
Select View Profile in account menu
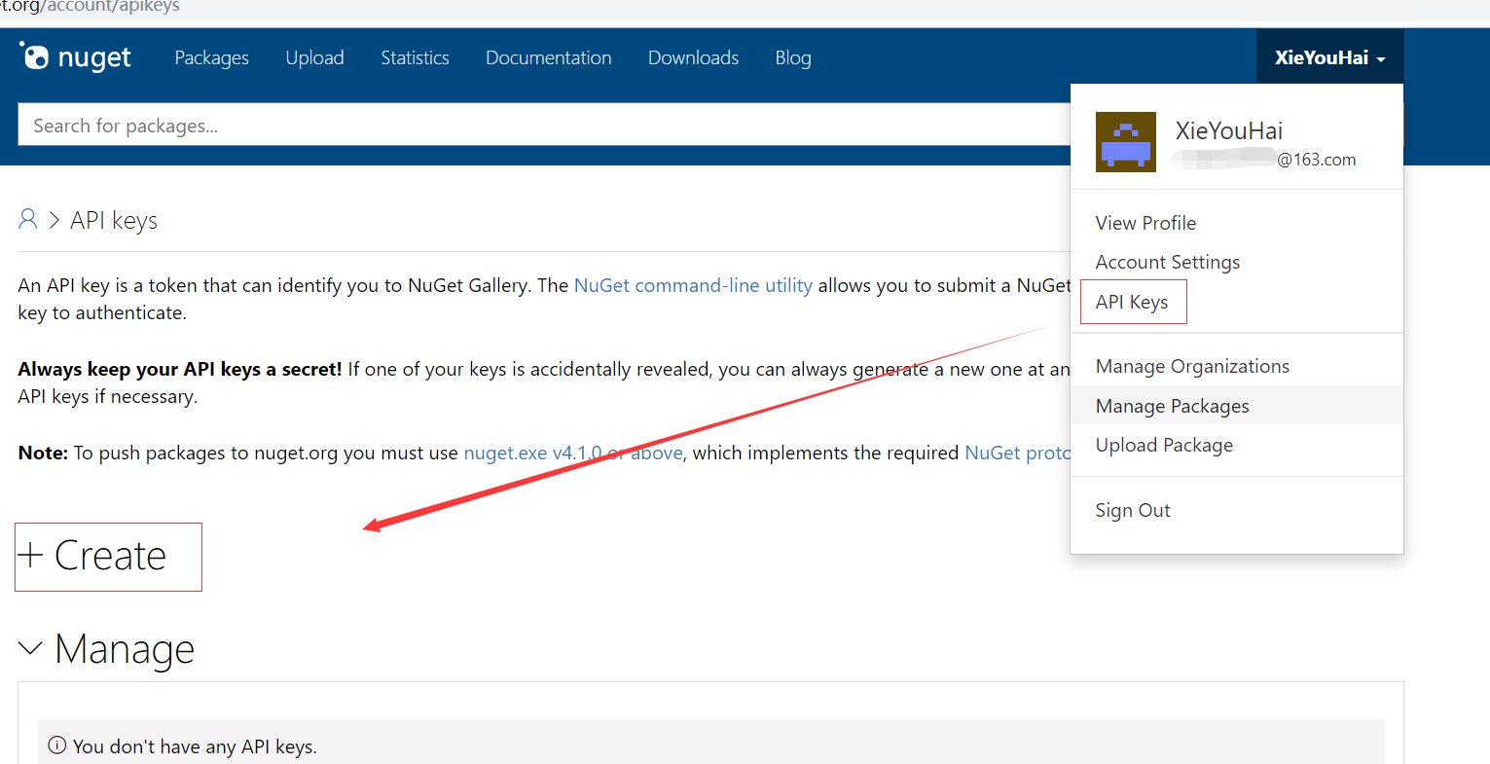click(x=1145, y=223)
